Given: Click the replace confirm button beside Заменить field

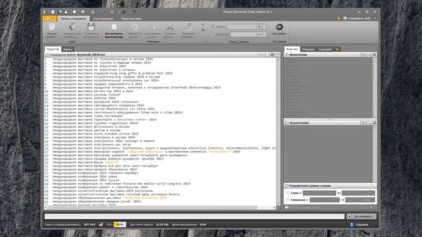Looking at the screenshot, I should [x=259, y=34].
